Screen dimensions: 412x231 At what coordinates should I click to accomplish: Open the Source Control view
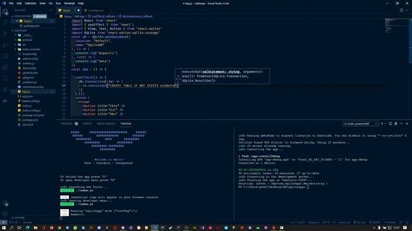pos(5,33)
